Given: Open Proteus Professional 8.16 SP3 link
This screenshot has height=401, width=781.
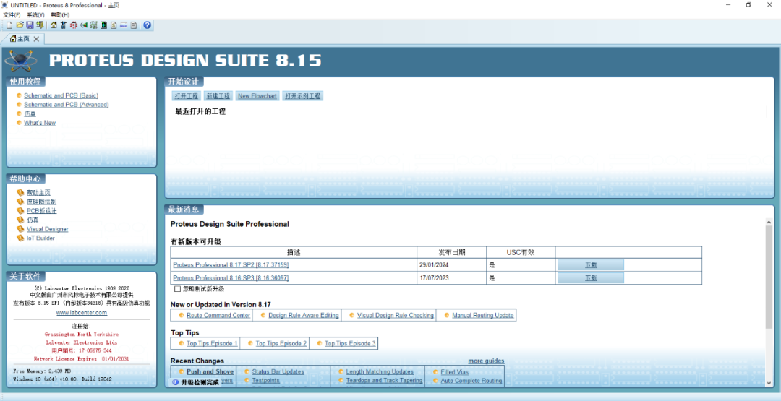Looking at the screenshot, I should 231,278.
